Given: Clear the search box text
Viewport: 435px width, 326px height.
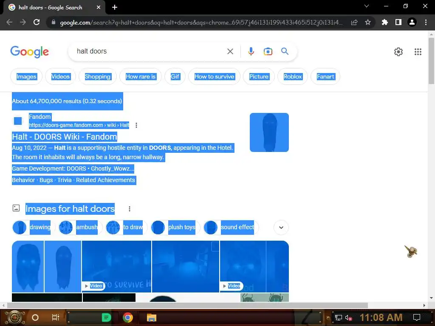Looking at the screenshot, I should click(x=230, y=51).
